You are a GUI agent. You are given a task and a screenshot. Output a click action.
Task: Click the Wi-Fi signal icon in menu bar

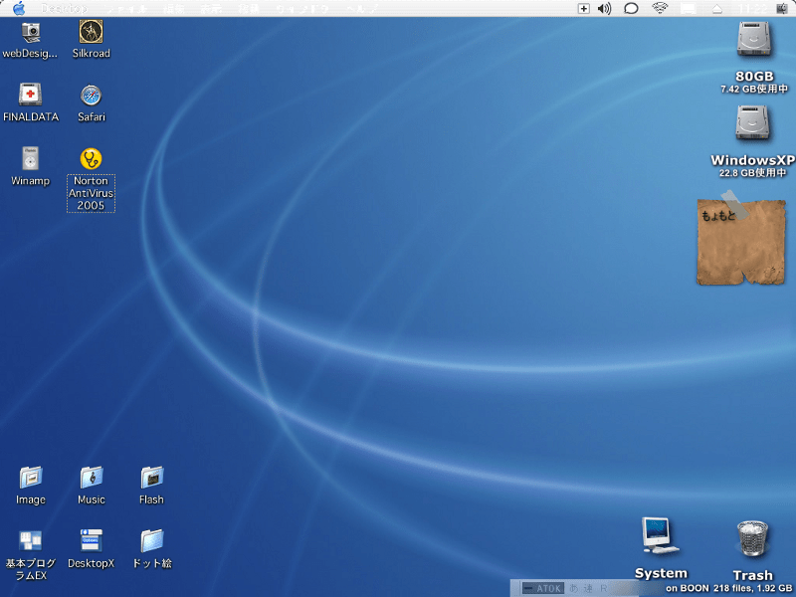(660, 8)
